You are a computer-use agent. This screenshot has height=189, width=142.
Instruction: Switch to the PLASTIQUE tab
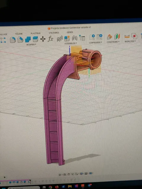pos(35,33)
